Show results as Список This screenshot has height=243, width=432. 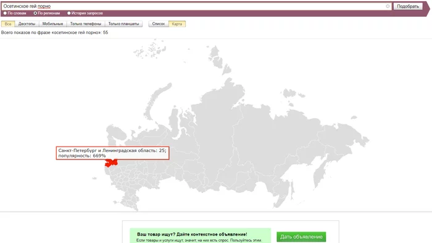click(x=159, y=23)
